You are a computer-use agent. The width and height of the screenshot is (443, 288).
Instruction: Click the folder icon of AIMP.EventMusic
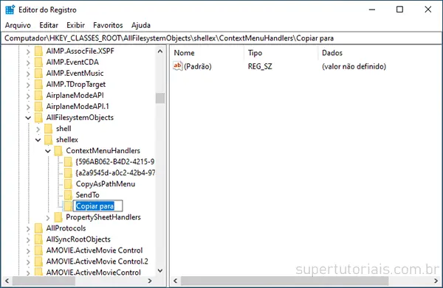click(38, 73)
